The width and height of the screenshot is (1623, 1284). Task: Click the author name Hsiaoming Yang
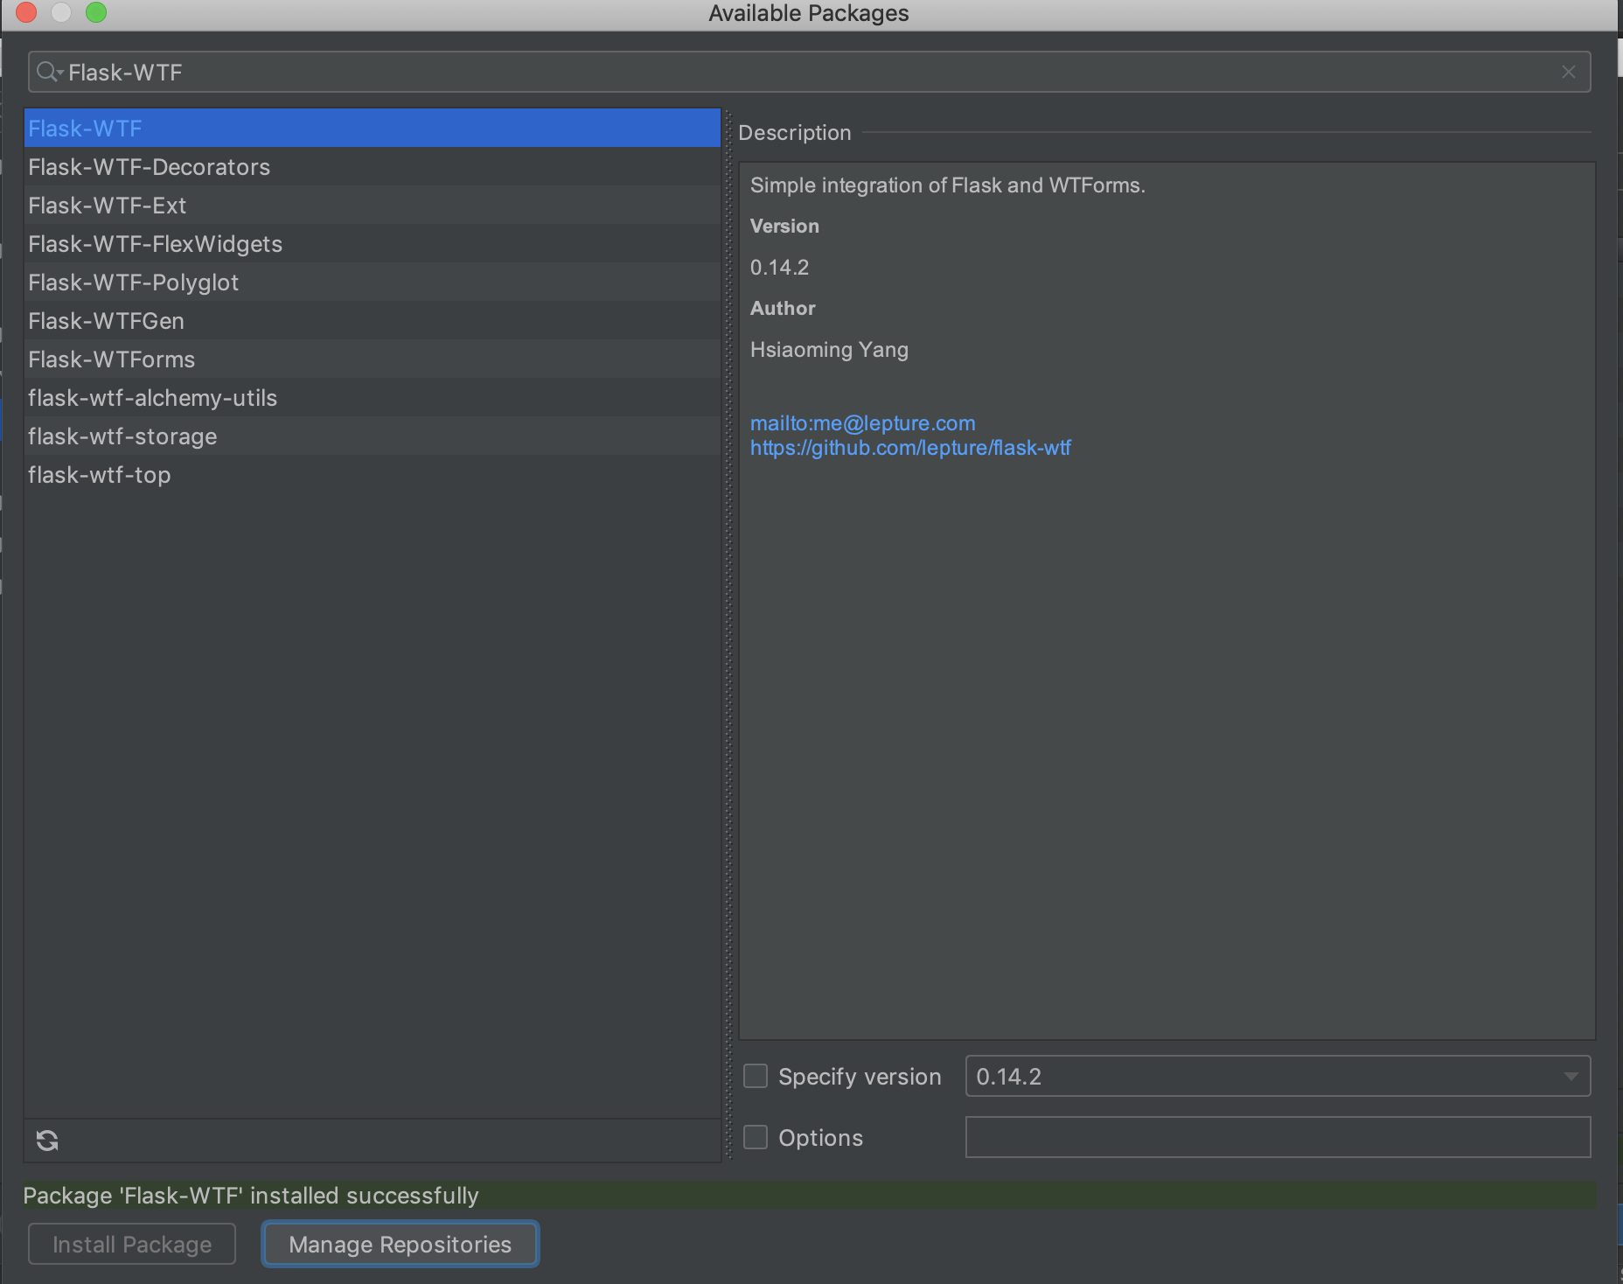[x=829, y=350]
